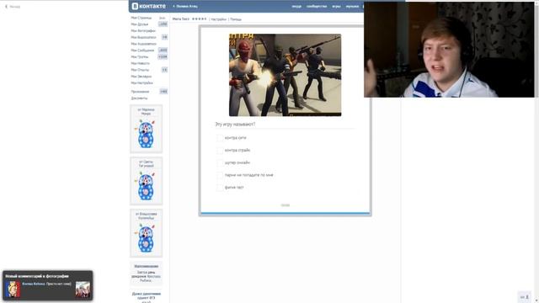Go to Моя Страница in the sidebar

[141, 18]
